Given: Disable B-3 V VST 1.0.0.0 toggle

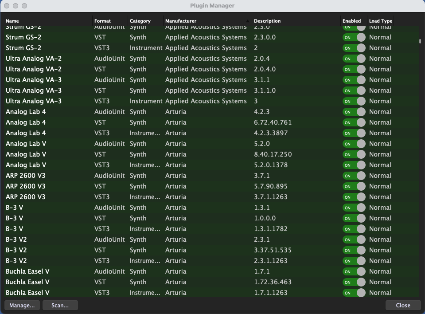Looking at the screenshot, I should tap(354, 218).
